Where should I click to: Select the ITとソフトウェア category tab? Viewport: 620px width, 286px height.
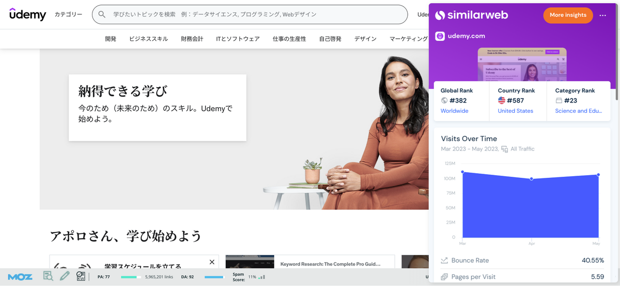(238, 39)
